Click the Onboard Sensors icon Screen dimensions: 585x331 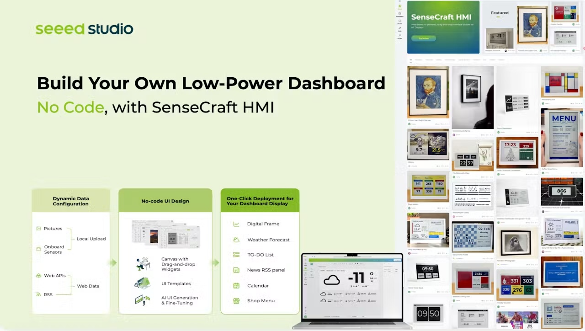[39, 249]
